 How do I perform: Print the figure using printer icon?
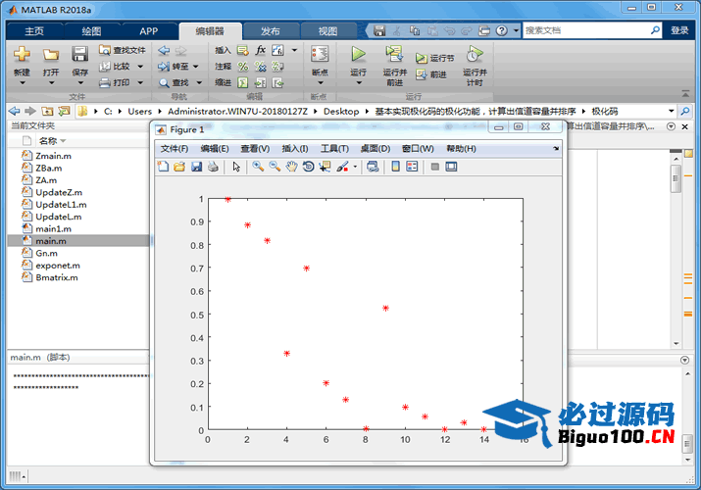[214, 167]
